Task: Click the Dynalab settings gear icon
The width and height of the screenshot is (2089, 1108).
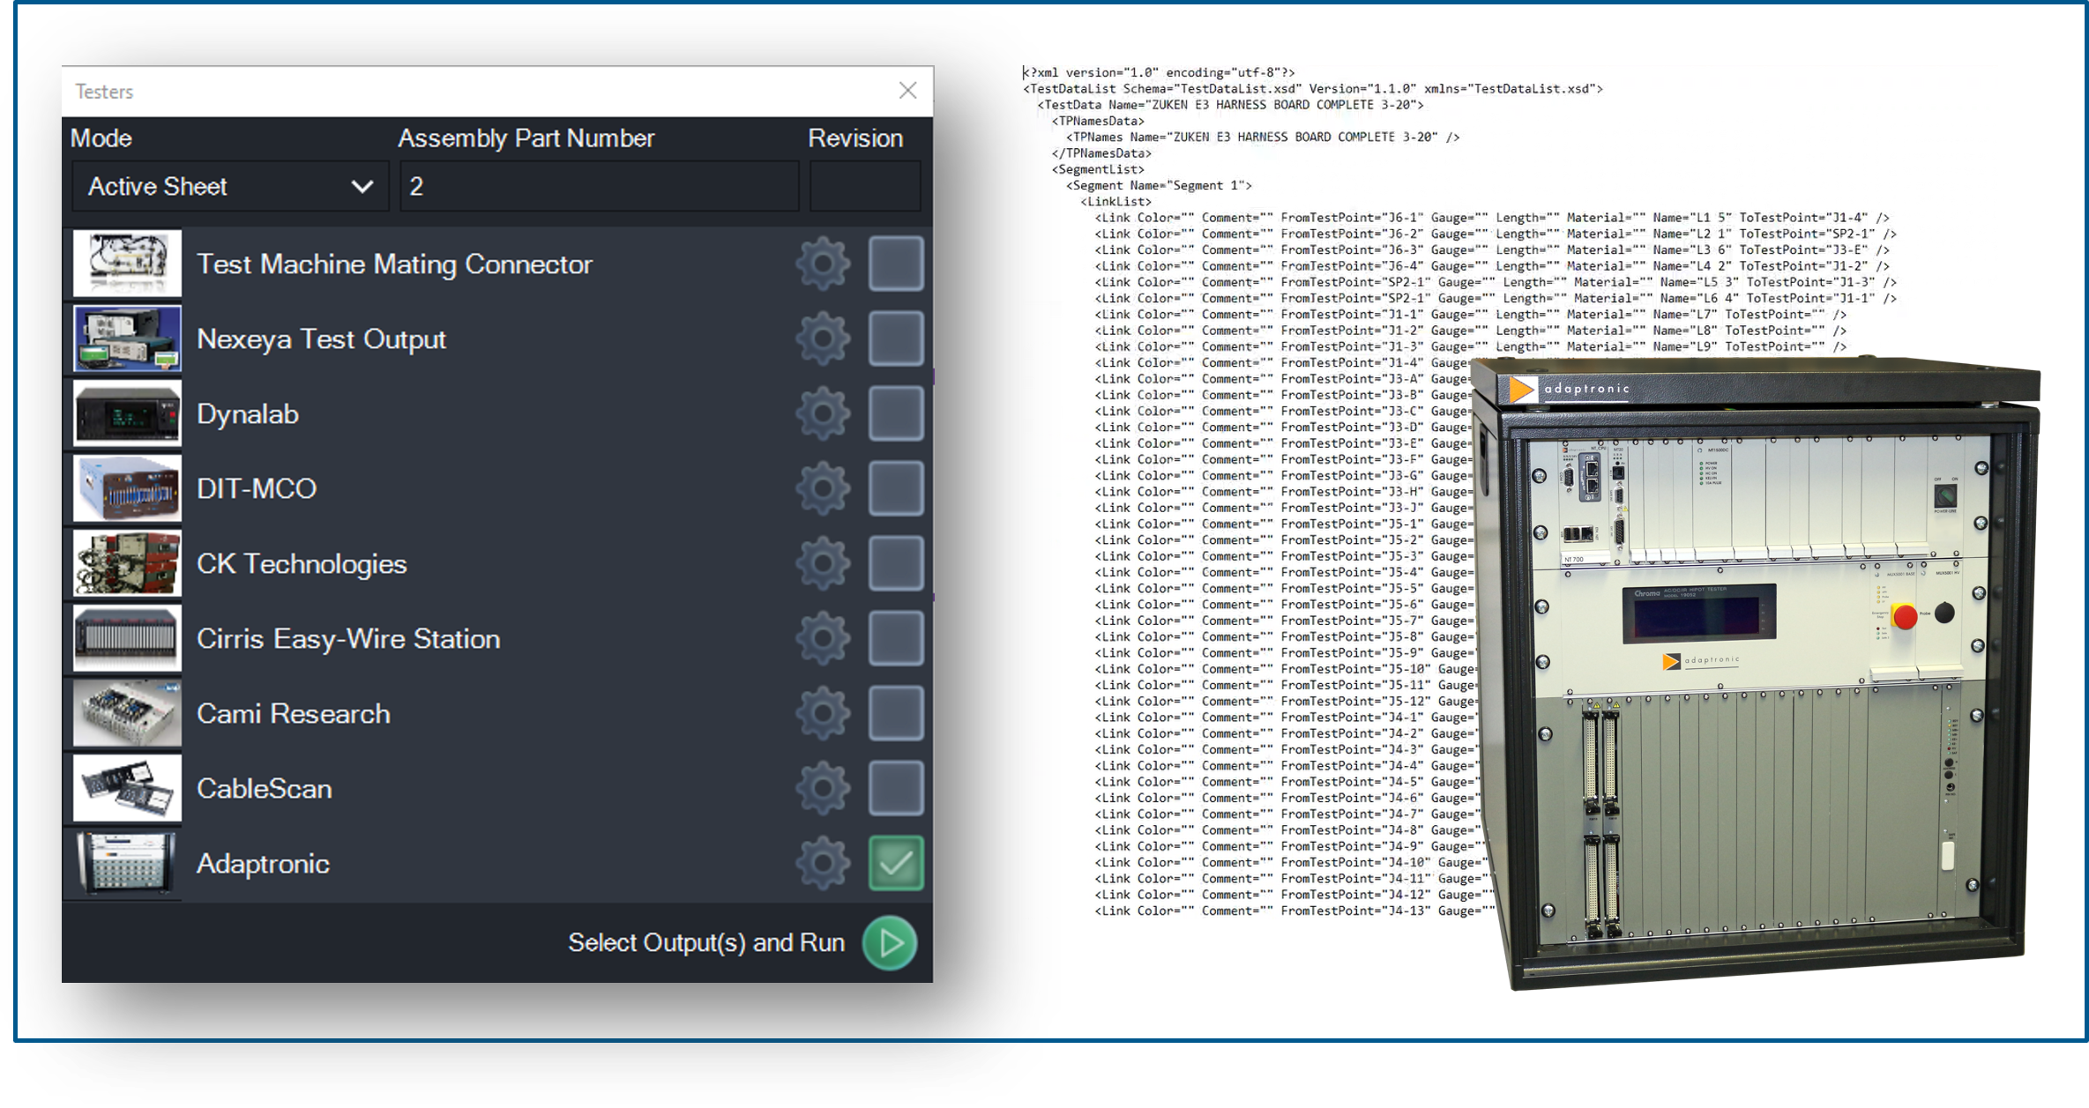Action: point(823,413)
